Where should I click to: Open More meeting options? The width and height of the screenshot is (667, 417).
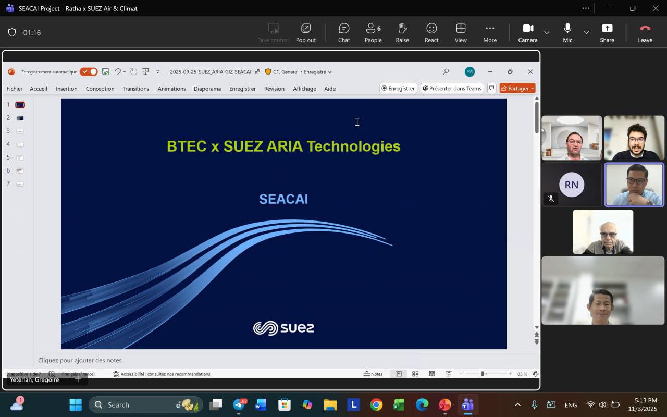point(490,32)
